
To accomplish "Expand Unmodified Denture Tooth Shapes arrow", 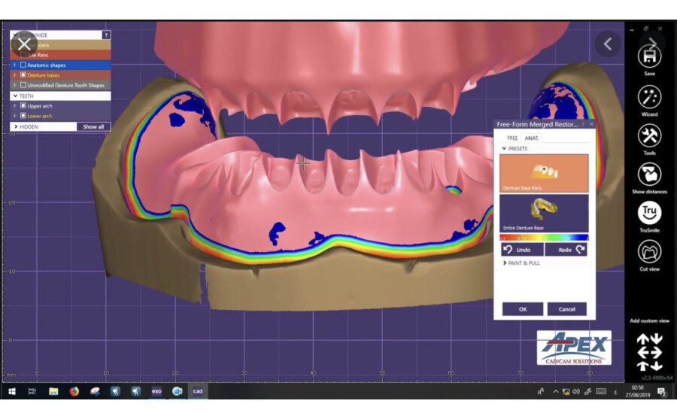I will click(x=15, y=85).
